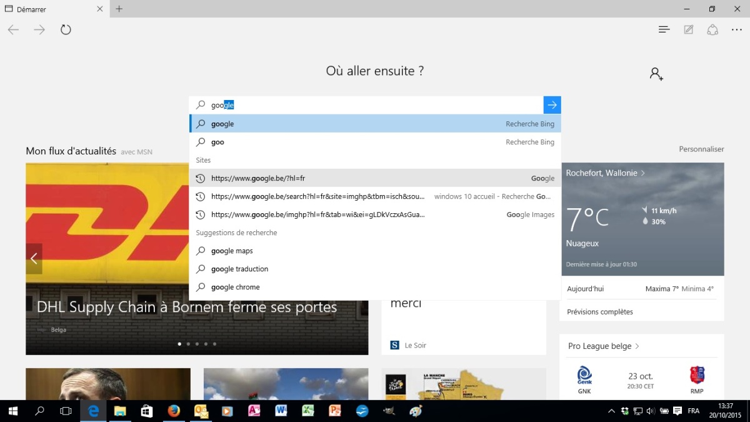Select the first carousel dot indicator
750x422 pixels.
pos(179,344)
